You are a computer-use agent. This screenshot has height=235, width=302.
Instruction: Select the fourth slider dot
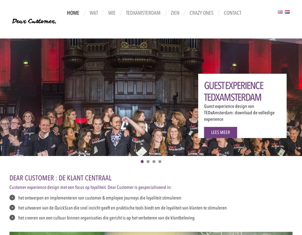[x=160, y=162]
